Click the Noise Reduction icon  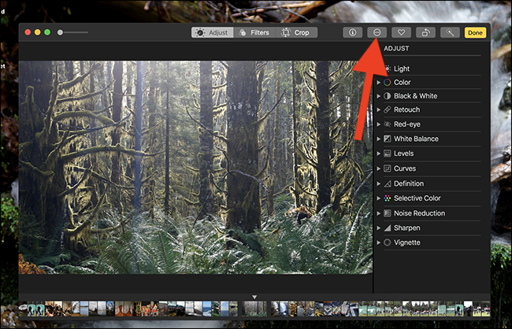click(x=388, y=213)
